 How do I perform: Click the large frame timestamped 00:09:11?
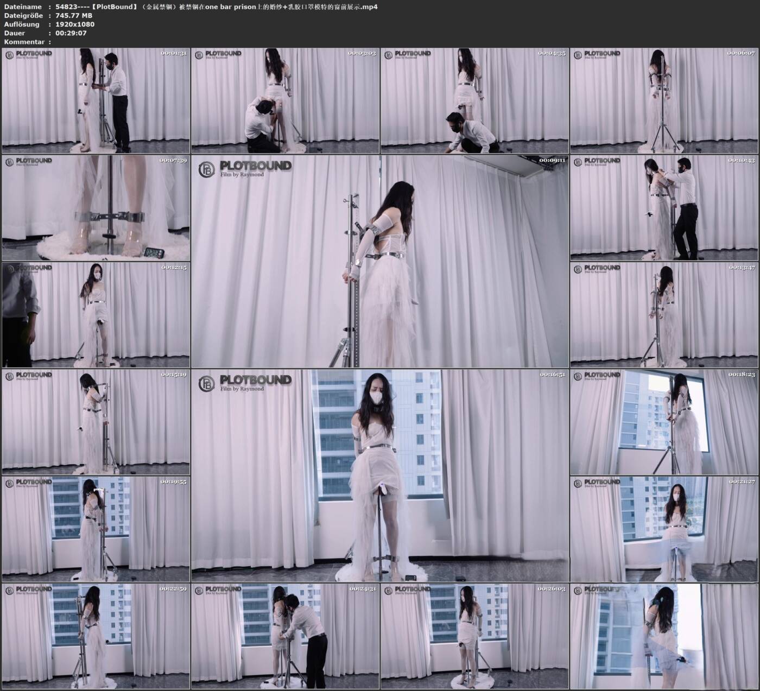click(380, 261)
